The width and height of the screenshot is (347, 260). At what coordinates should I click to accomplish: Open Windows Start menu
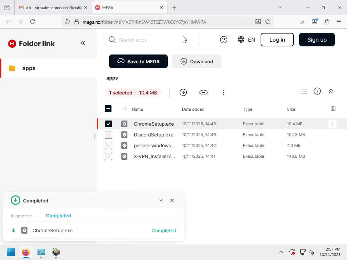11,252
